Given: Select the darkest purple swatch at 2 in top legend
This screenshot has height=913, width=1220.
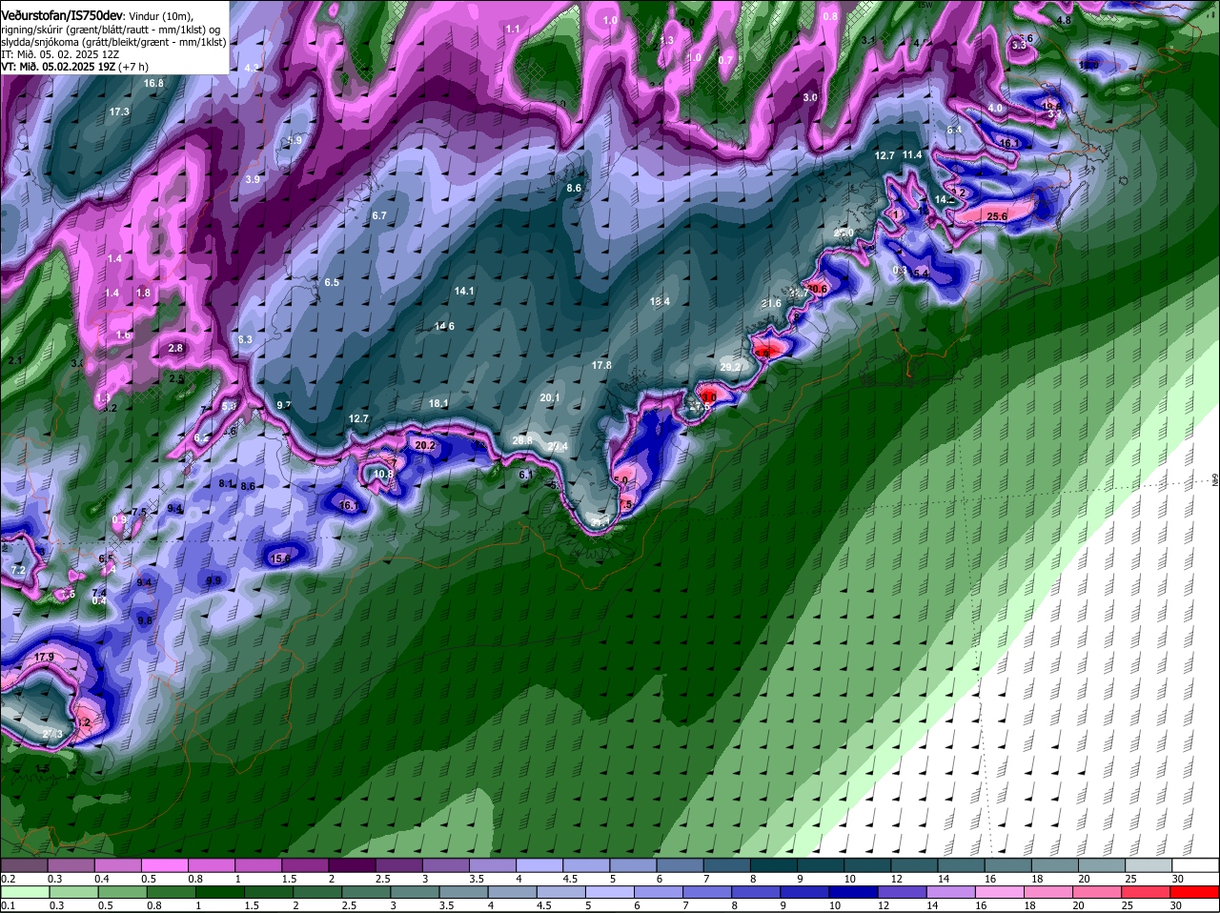Looking at the screenshot, I should [x=352, y=864].
